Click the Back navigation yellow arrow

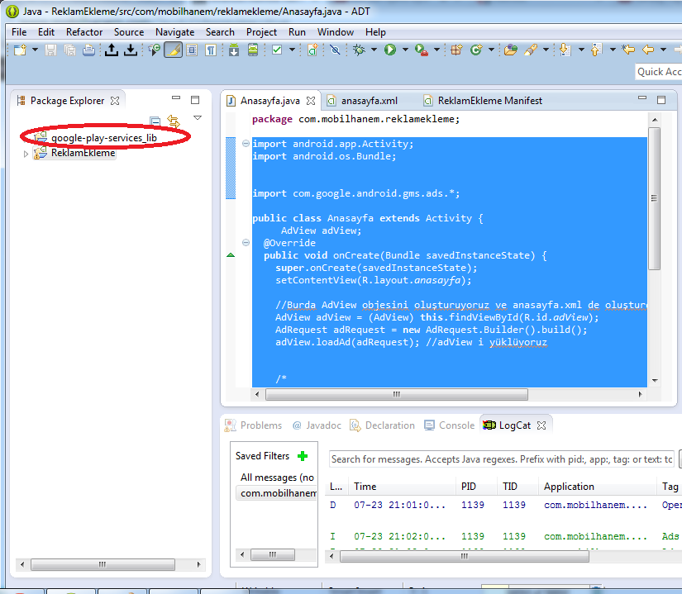(647, 50)
